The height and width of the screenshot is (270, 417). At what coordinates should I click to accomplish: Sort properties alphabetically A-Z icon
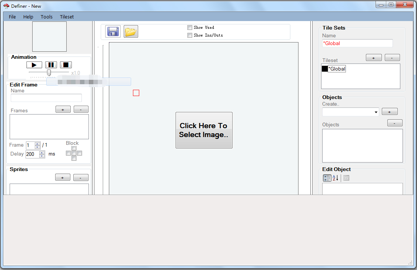(336, 178)
